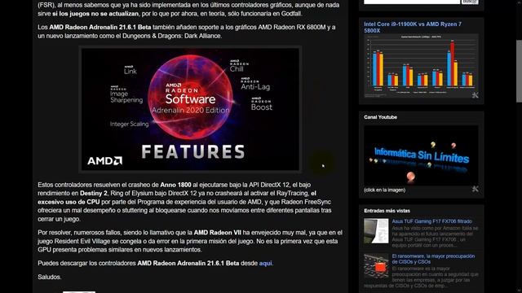Click the Asus TUF article description snippet

pos(435,237)
